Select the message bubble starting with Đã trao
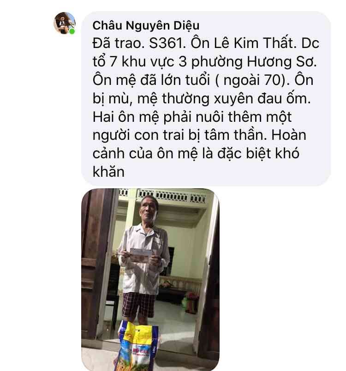The image size is (346, 371). pyautogui.click(x=206, y=98)
